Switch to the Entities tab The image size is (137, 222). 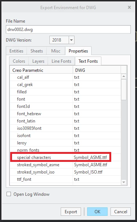[16, 51]
